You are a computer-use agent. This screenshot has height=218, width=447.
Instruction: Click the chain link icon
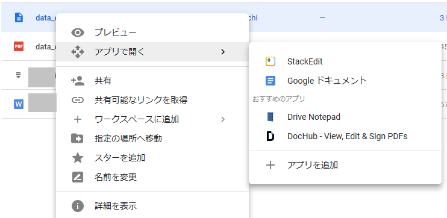point(78,101)
